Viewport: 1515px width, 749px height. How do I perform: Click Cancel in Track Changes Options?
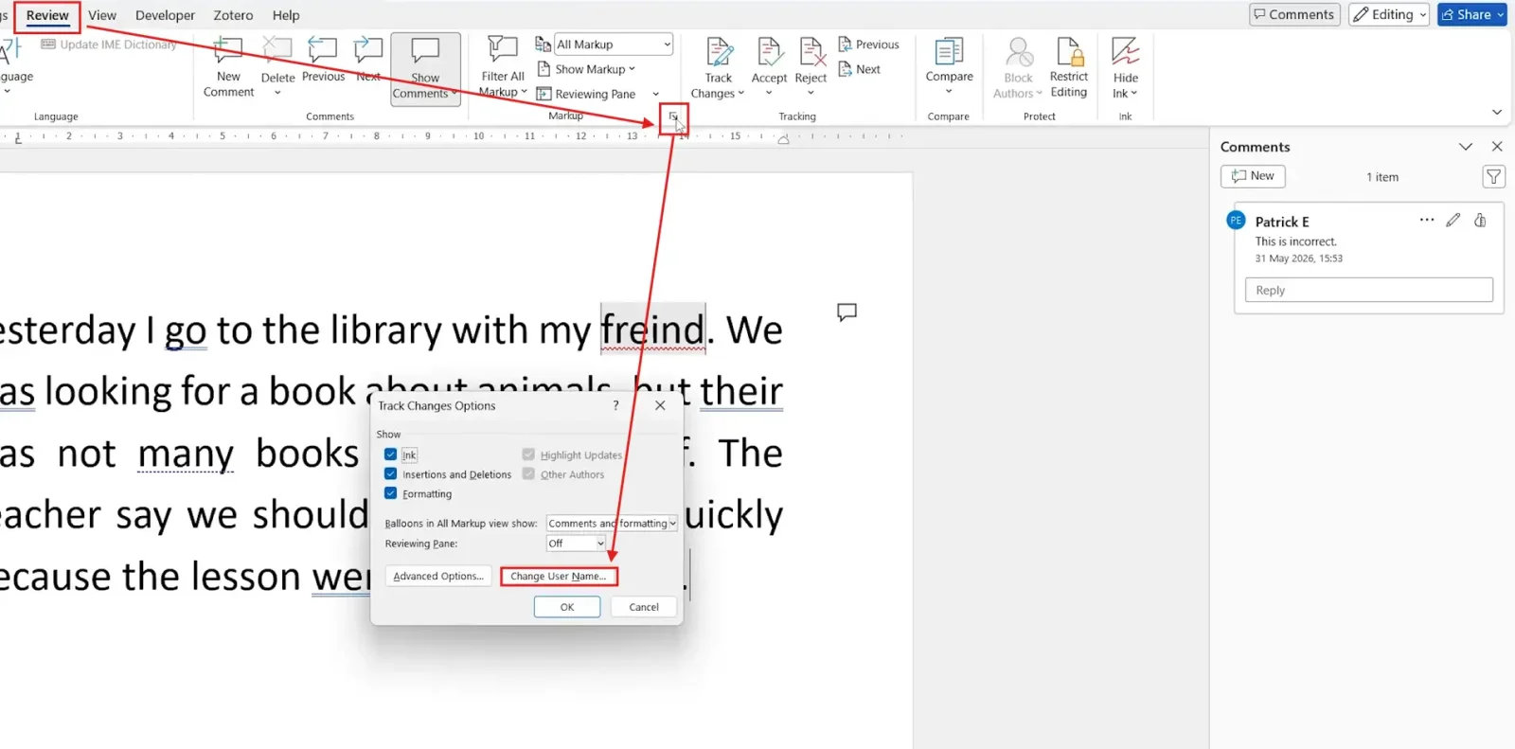tap(644, 607)
